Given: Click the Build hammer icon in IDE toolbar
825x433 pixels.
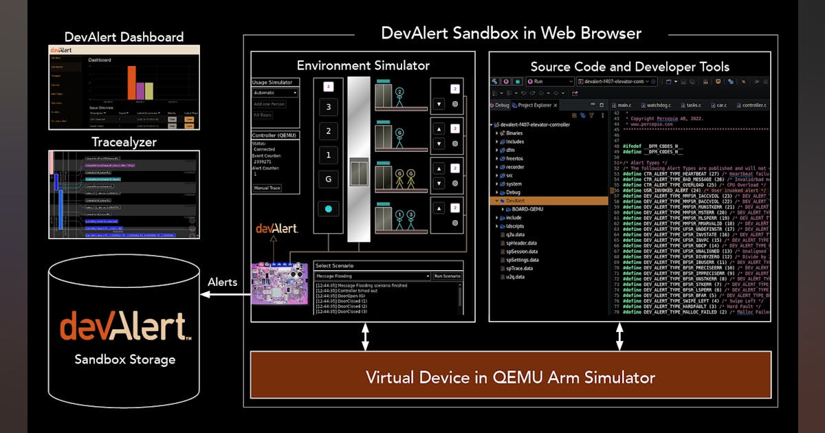Looking at the screenshot, I should coord(495,81).
